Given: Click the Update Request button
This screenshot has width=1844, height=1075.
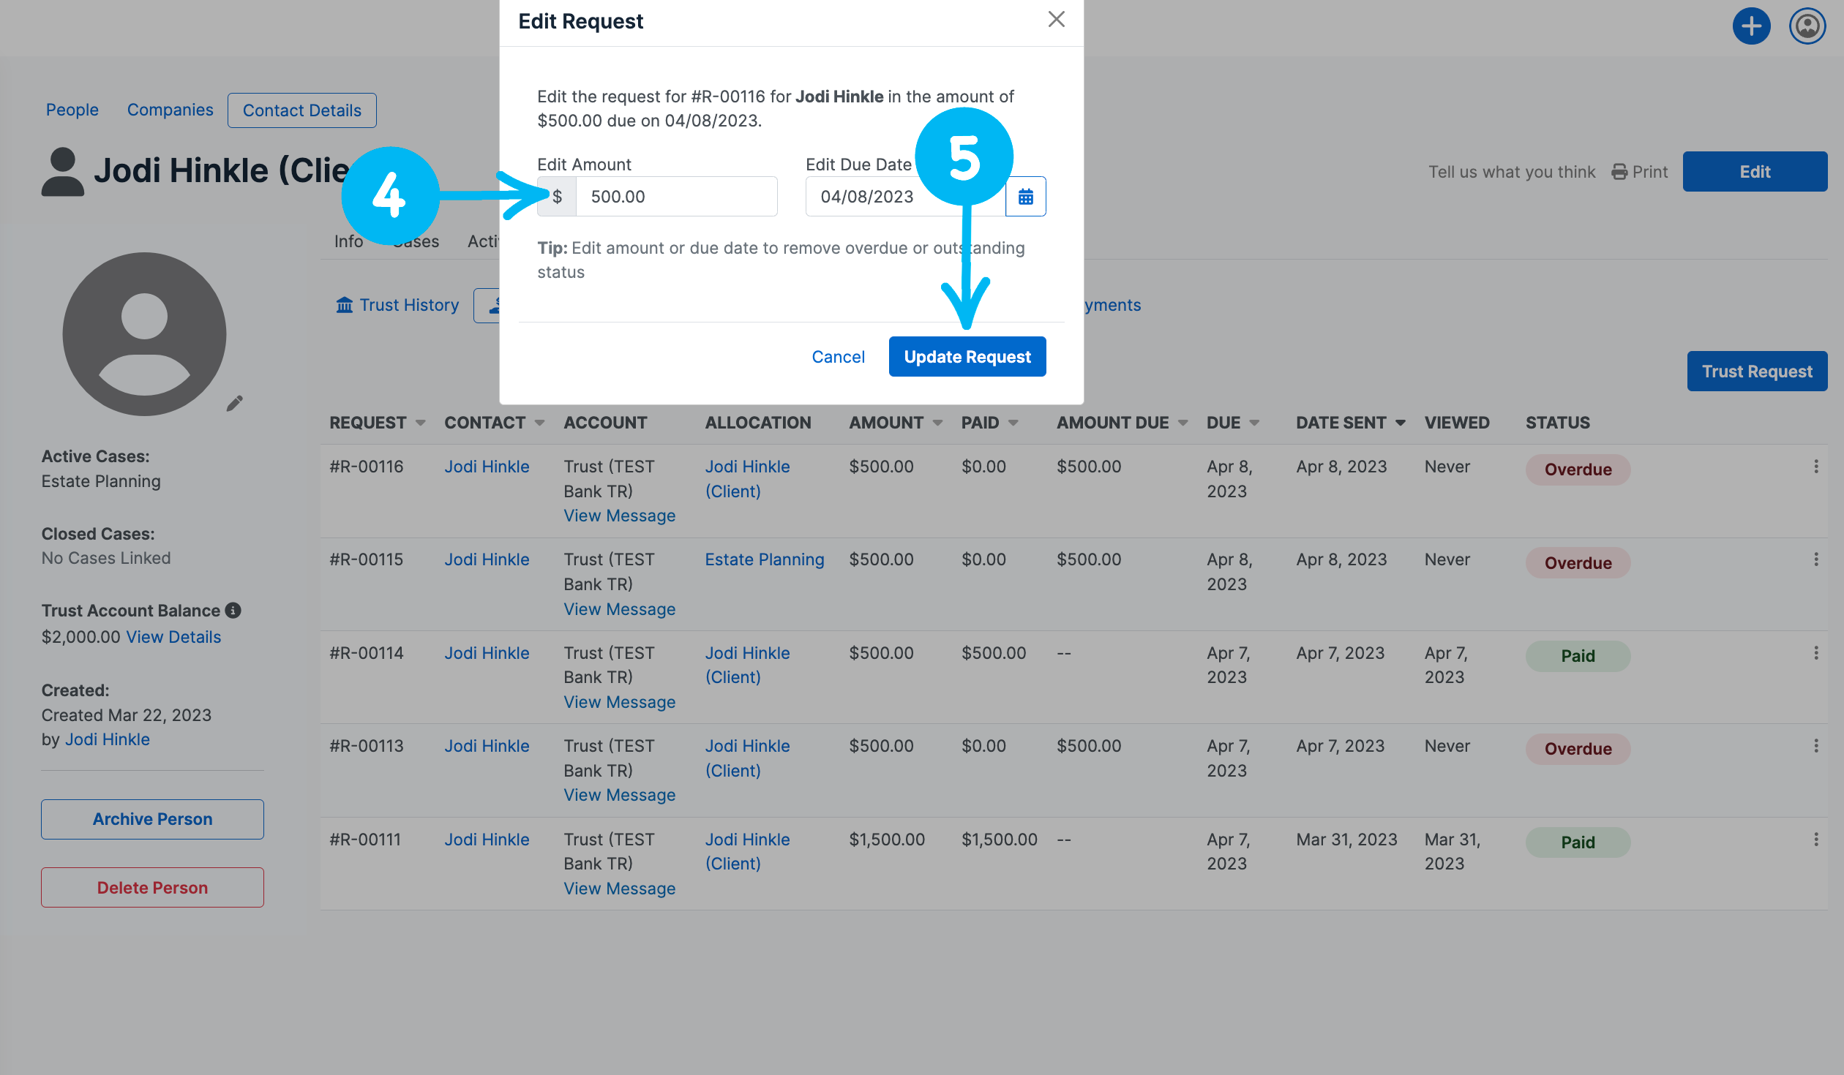Looking at the screenshot, I should tap(967, 357).
